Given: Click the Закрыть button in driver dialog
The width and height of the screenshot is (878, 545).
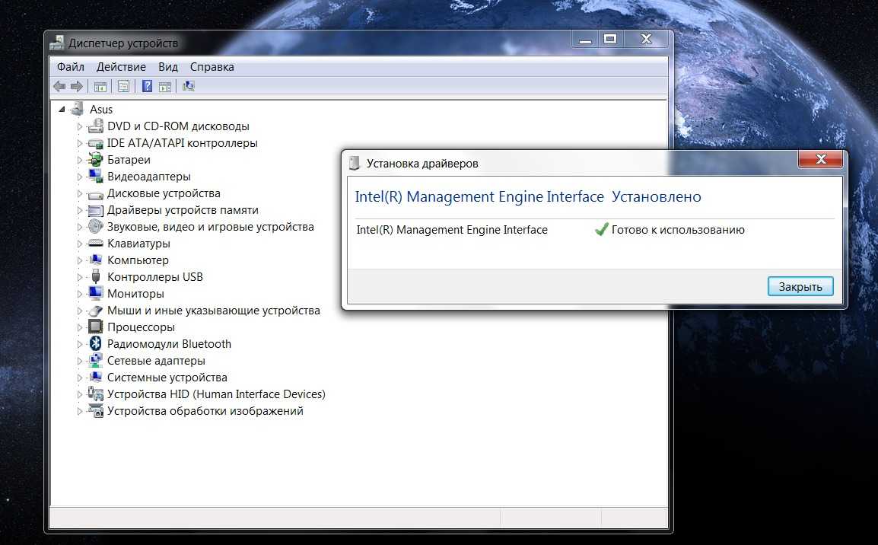Looking at the screenshot, I should pyautogui.click(x=800, y=286).
